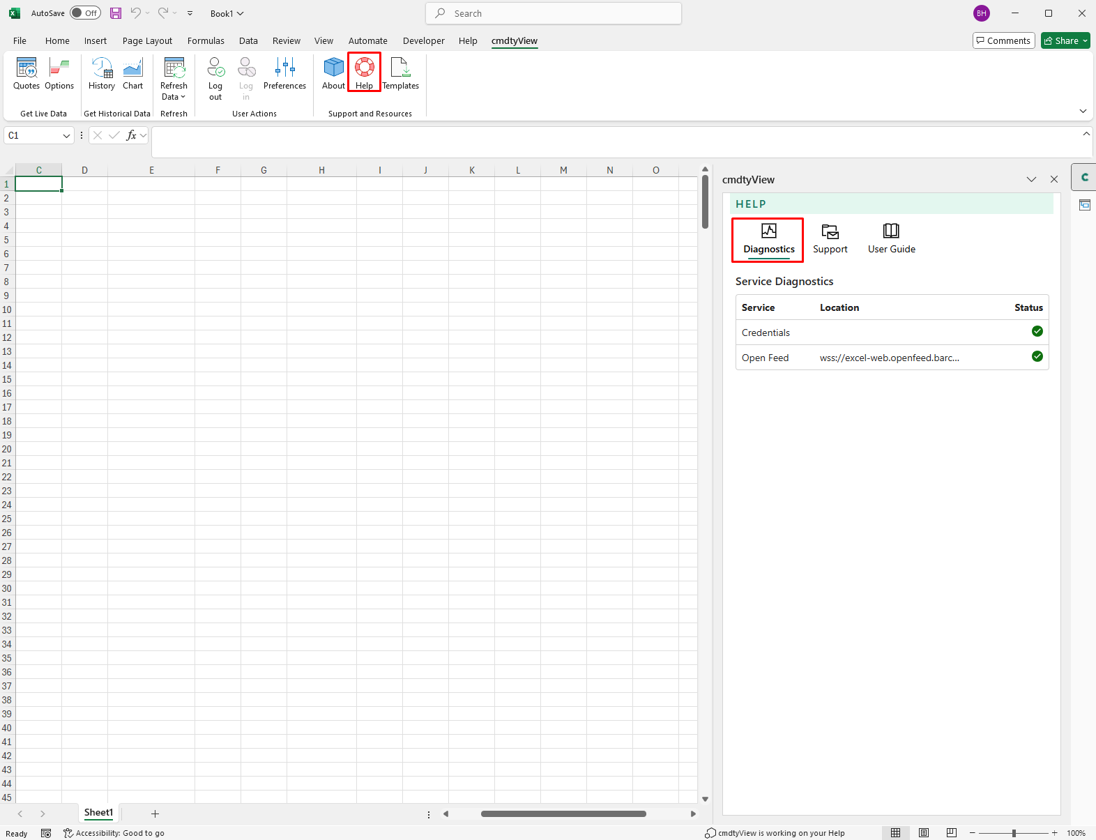Click the vertical scrollbar down arrow
Screen dimensions: 1096x840
click(705, 799)
